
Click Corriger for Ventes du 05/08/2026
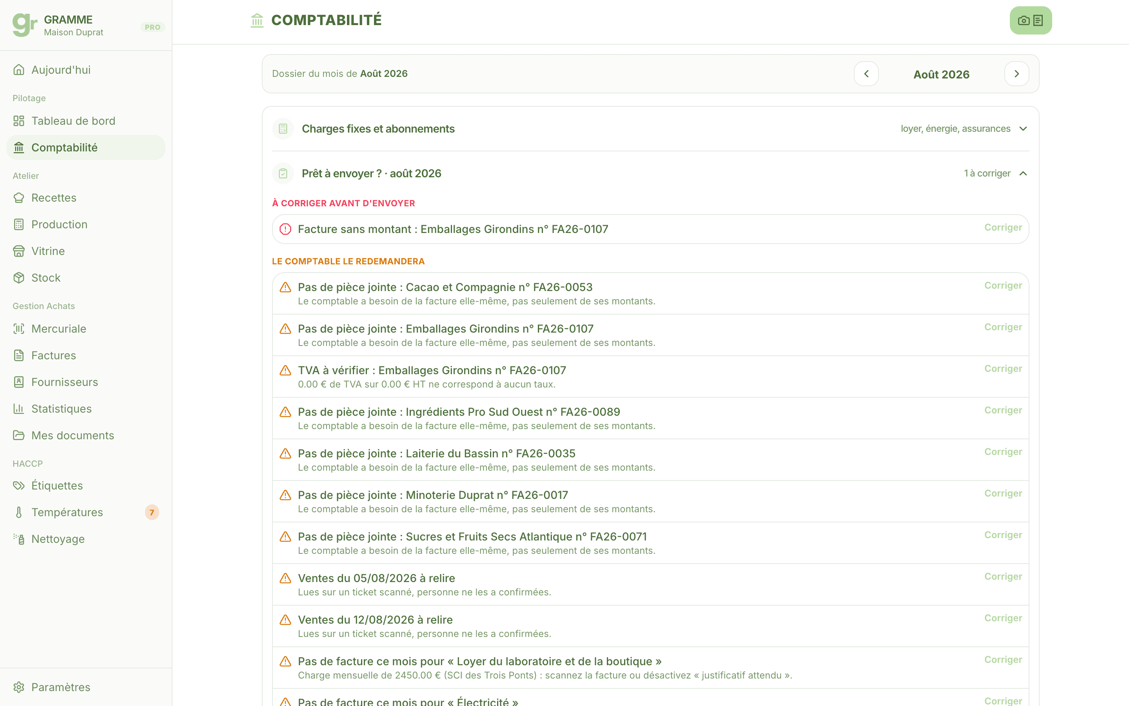click(x=1003, y=576)
